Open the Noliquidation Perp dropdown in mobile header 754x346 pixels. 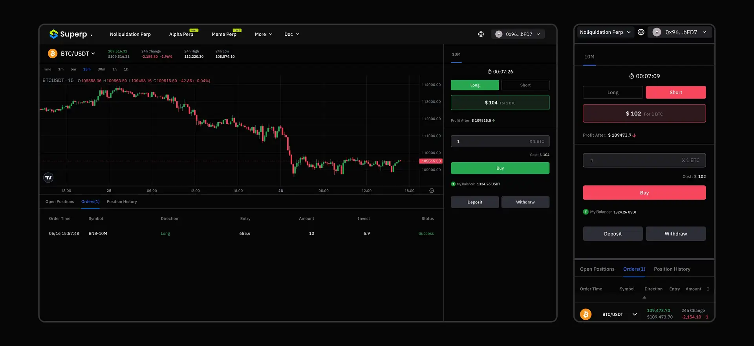pos(605,32)
